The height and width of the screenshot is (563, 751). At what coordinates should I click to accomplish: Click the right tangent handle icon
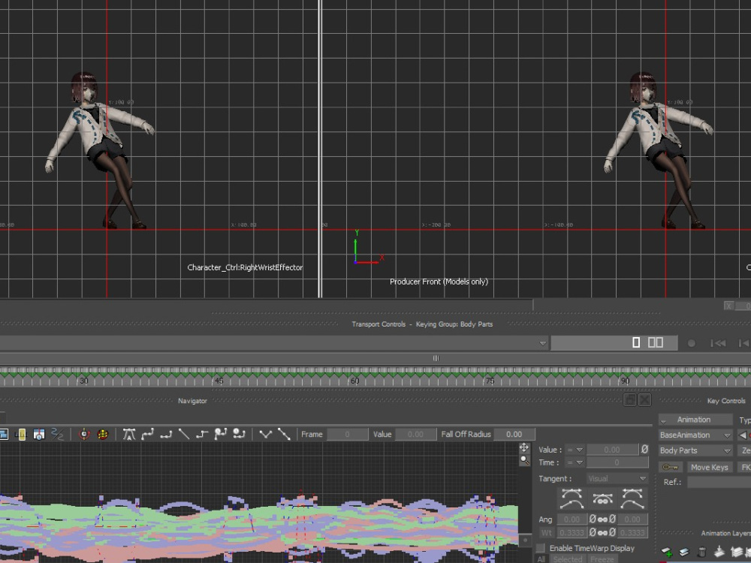coord(632,499)
